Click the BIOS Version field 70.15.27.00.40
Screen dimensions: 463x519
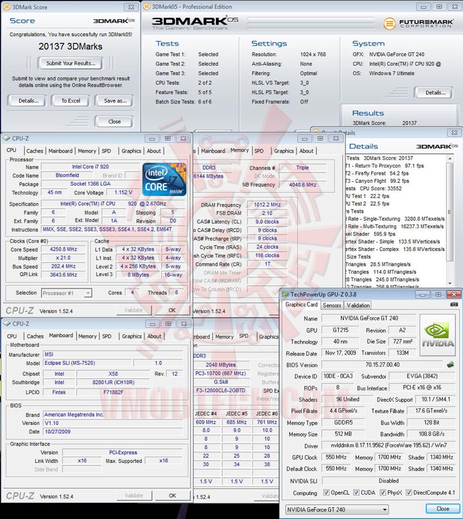(x=382, y=365)
